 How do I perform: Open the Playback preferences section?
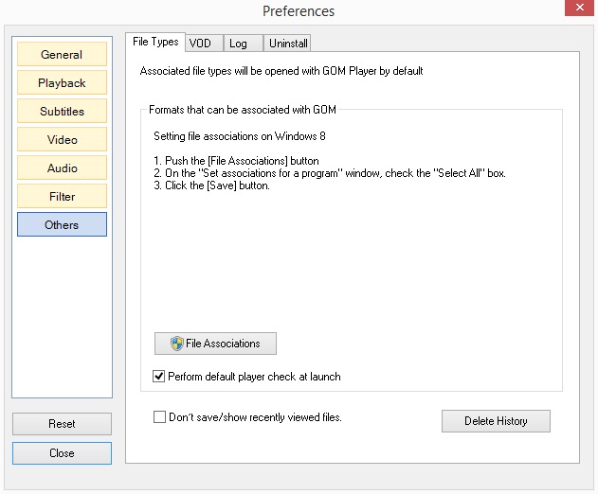click(62, 82)
